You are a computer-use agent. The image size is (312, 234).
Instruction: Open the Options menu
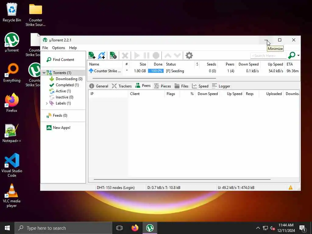(58, 48)
